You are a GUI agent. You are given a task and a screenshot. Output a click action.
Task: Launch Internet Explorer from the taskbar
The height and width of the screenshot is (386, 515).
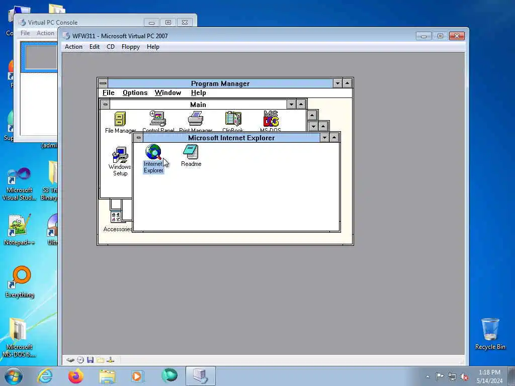pos(45,376)
